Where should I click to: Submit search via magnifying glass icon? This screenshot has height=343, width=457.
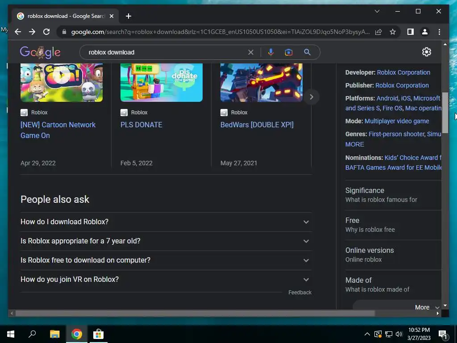pos(307,52)
